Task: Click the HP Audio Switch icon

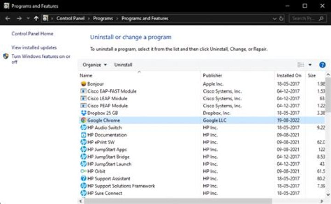Action: [x=83, y=127]
